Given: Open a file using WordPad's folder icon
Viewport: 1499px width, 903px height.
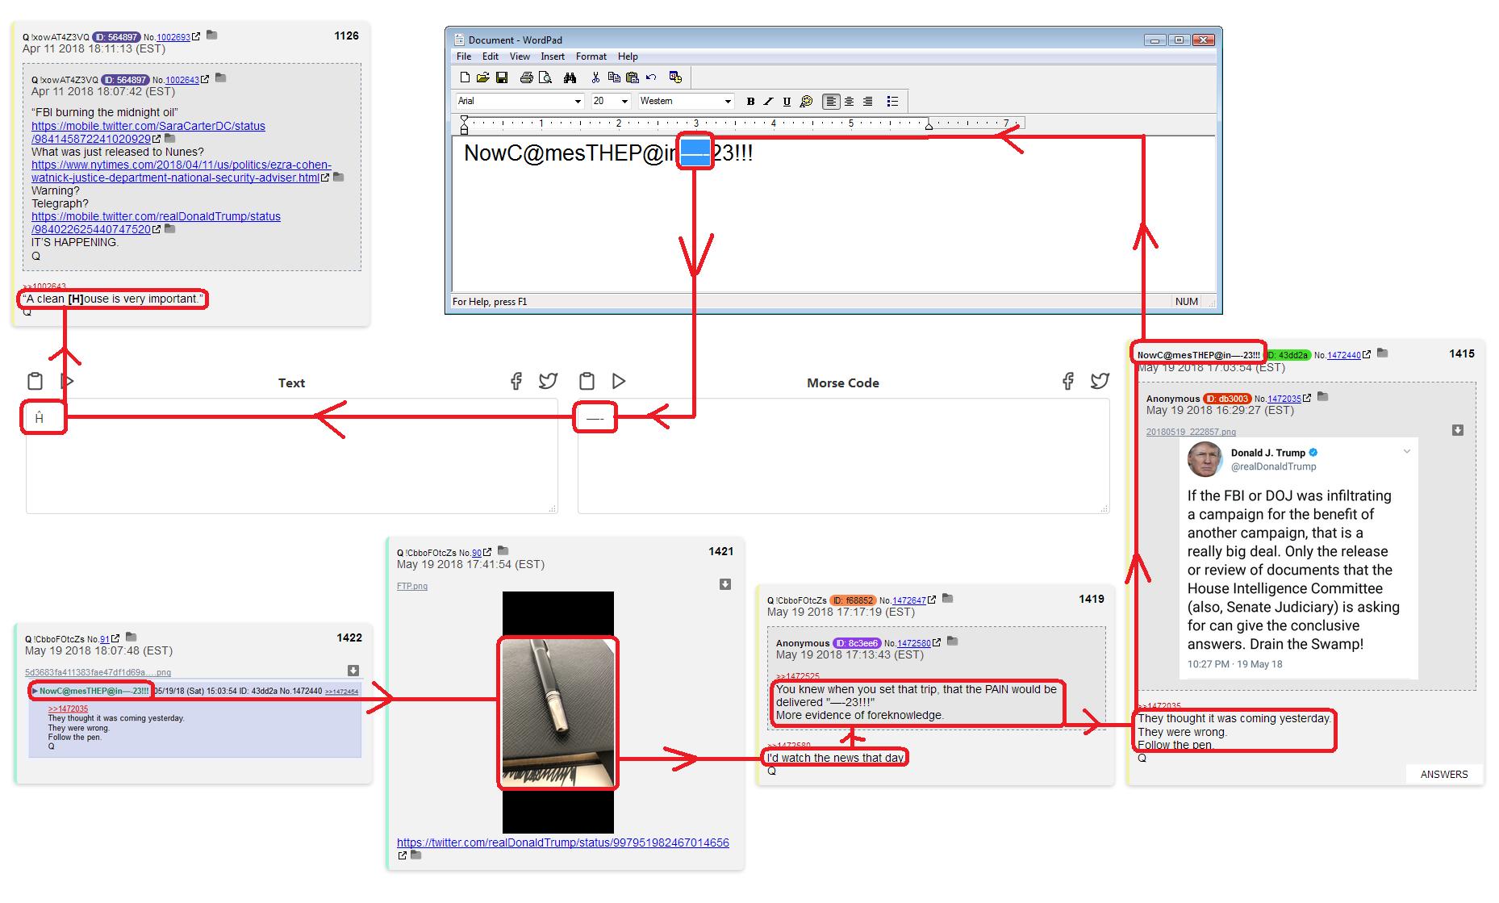Looking at the screenshot, I should [482, 77].
